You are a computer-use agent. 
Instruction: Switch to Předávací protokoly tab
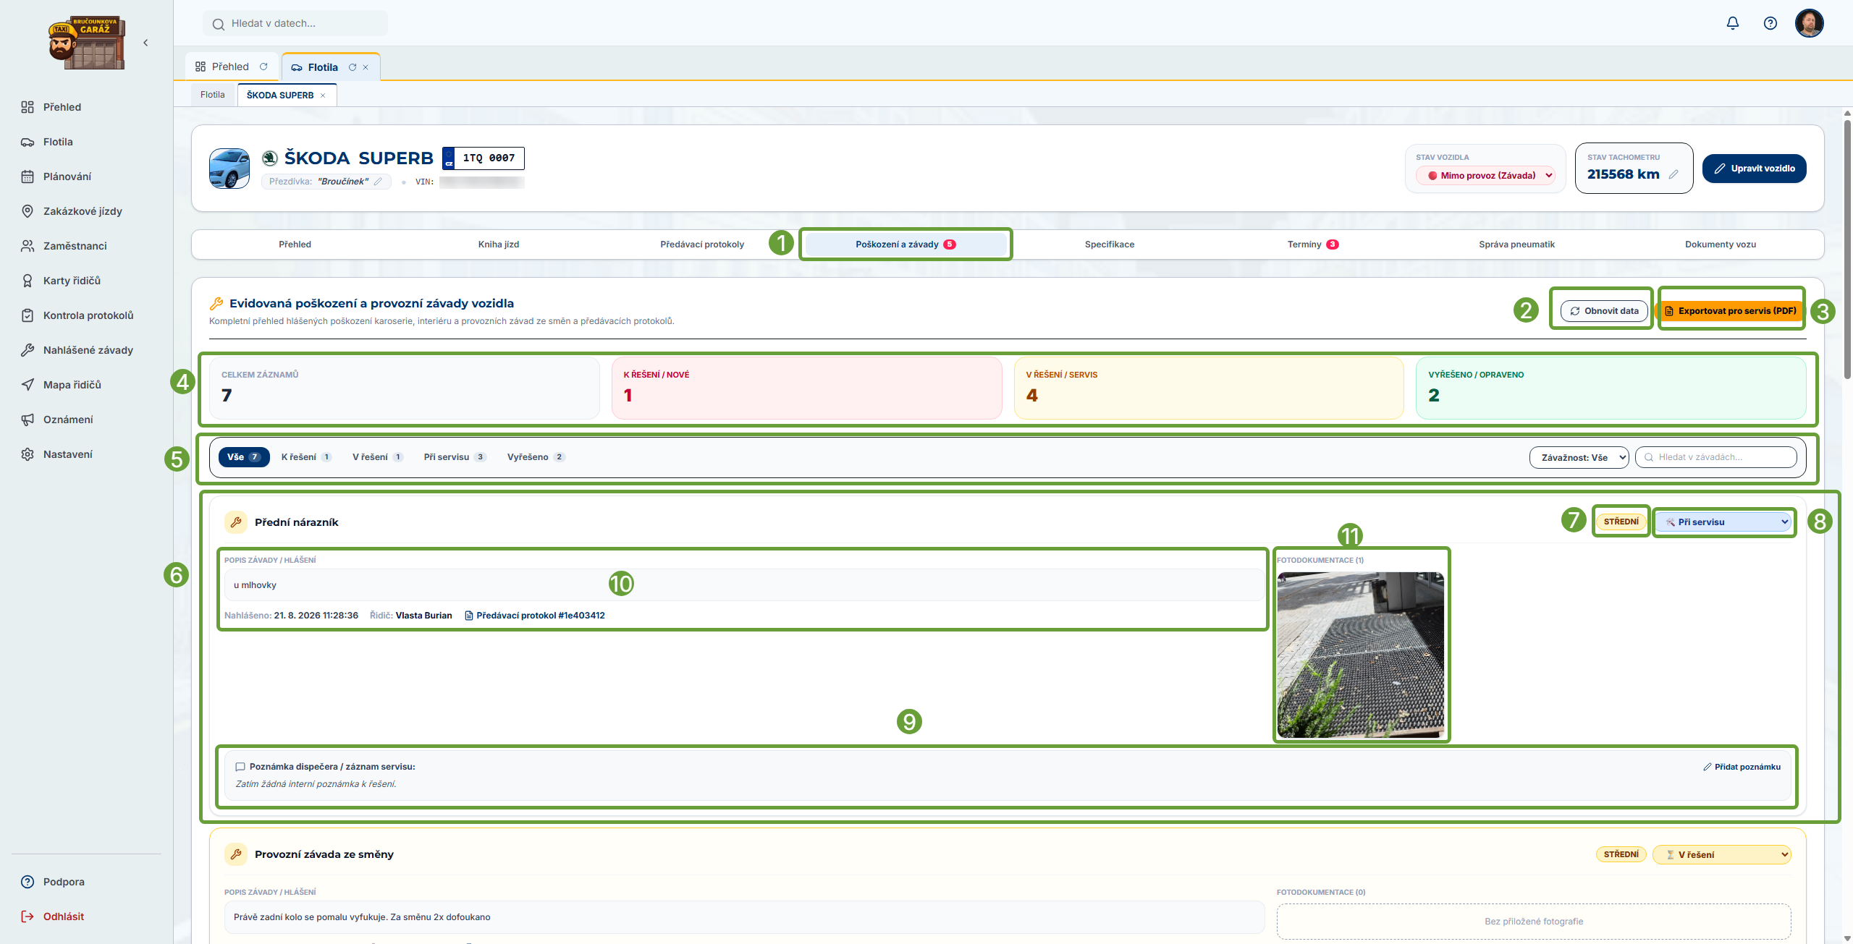[701, 244]
